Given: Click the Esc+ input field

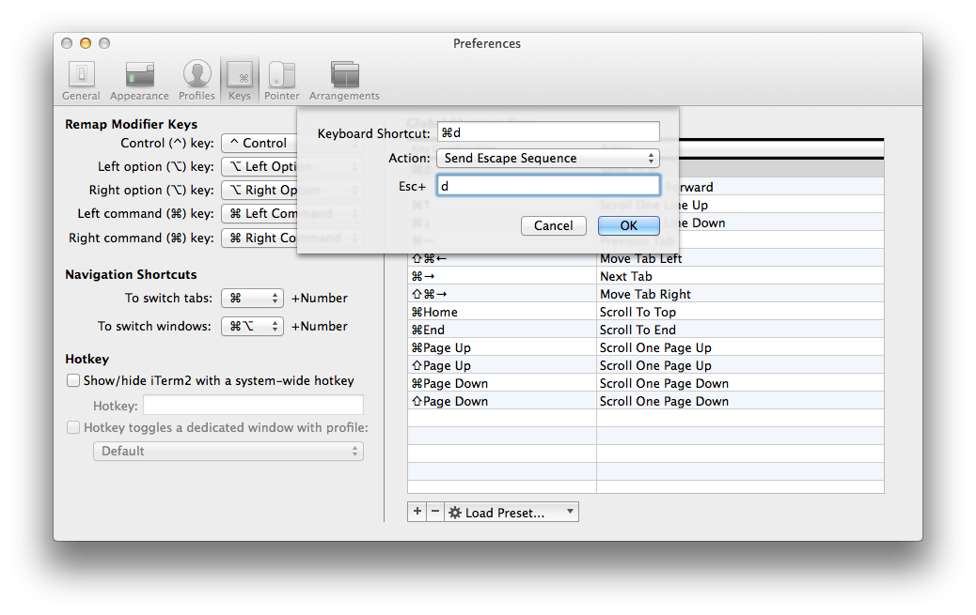Looking at the screenshot, I should [548, 186].
